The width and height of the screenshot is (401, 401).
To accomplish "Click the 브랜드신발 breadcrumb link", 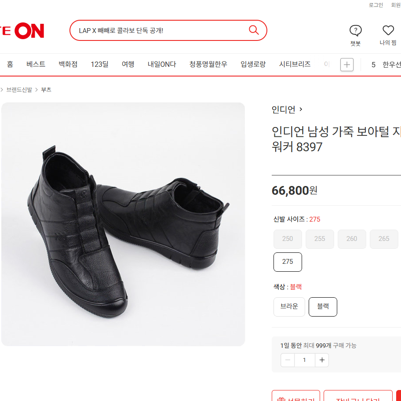I will click(19, 90).
